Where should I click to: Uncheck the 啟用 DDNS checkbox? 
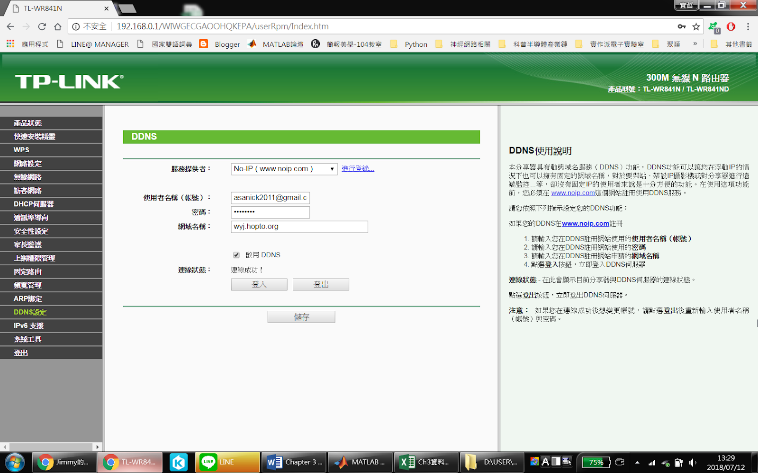pos(236,254)
